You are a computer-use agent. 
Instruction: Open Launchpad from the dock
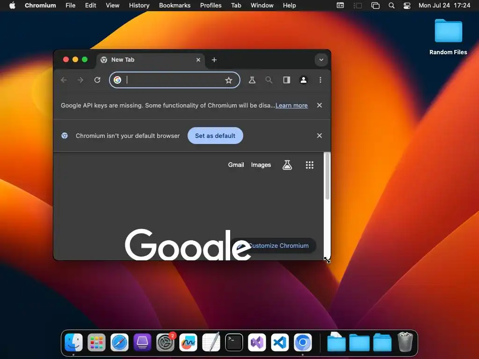coord(96,342)
